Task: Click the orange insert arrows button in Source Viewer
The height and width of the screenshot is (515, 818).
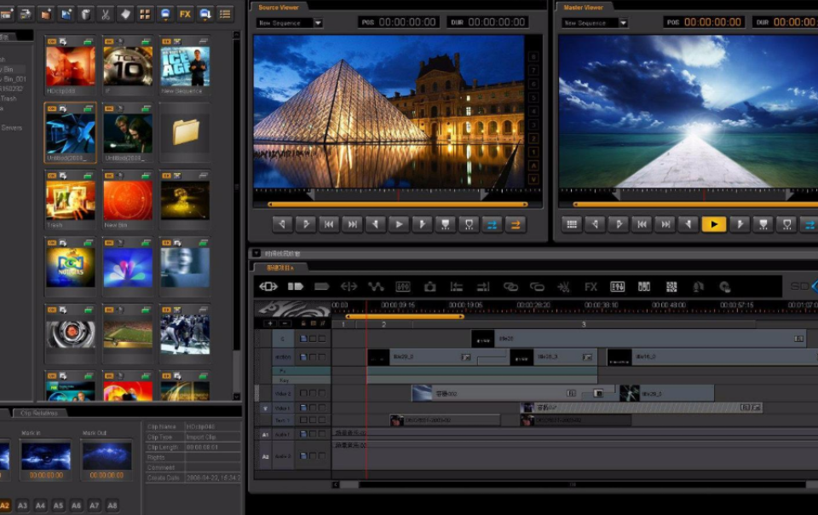Action: 515,224
